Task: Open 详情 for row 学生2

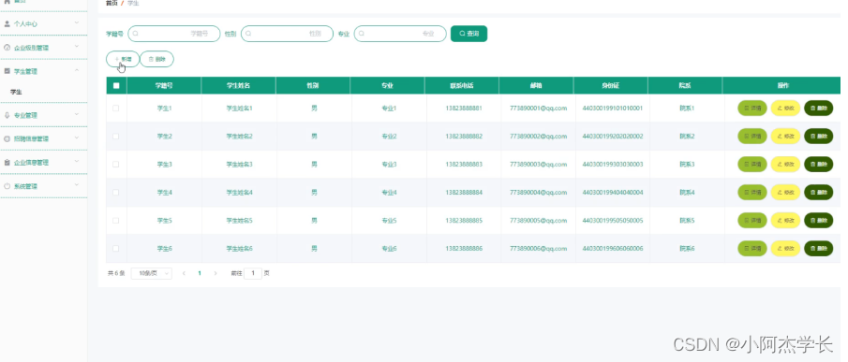Action: click(752, 136)
